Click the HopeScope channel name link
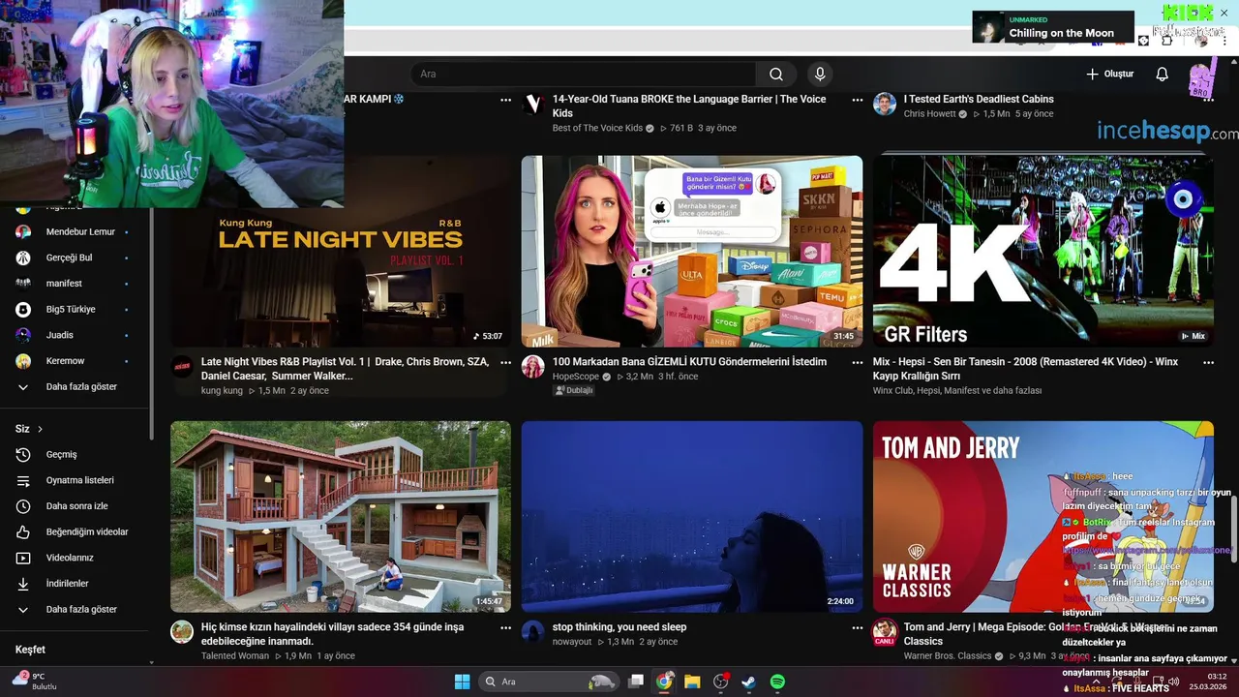Viewport: 1239px width, 697px height. (576, 377)
